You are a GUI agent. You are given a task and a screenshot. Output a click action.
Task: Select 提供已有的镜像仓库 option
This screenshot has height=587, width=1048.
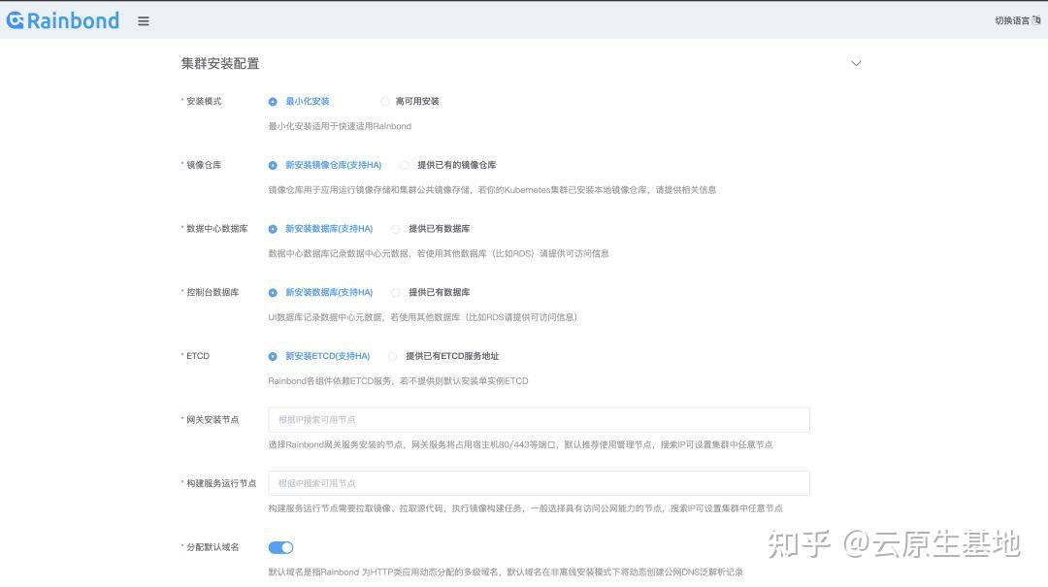[404, 164]
